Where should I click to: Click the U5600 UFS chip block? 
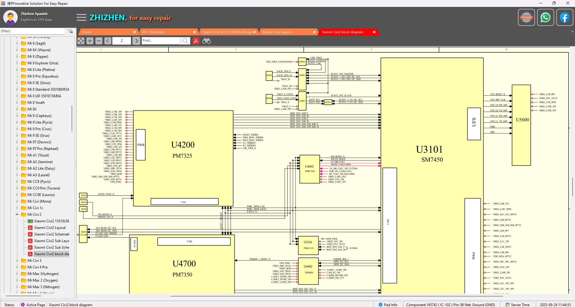[521, 125]
